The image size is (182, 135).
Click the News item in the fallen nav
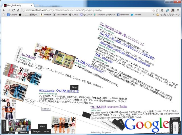click(x=46, y=131)
